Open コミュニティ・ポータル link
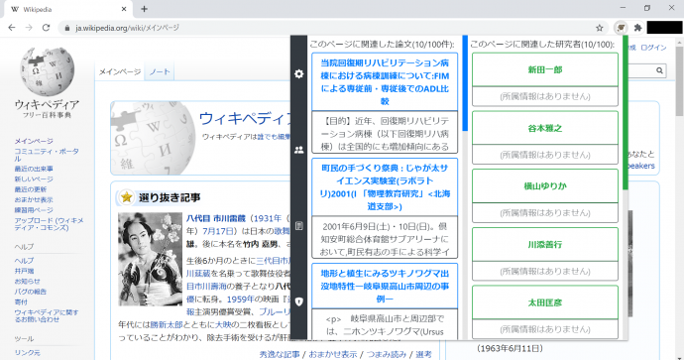The height and width of the screenshot is (360, 684). [x=47, y=155]
